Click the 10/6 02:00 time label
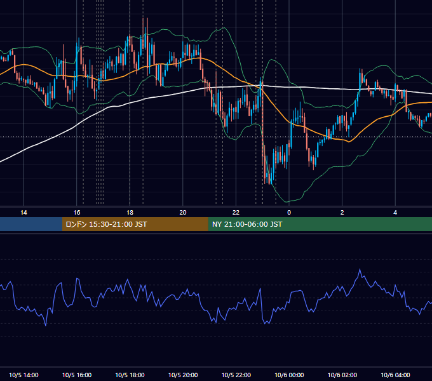The width and height of the screenshot is (432, 381). tap(342, 375)
